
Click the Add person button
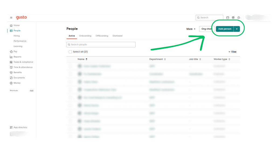point(225,29)
